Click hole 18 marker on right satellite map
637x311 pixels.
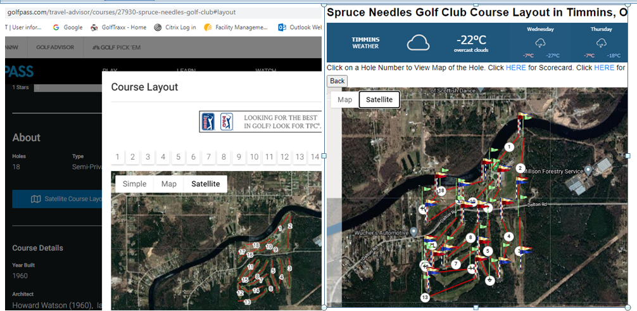(x=441, y=190)
